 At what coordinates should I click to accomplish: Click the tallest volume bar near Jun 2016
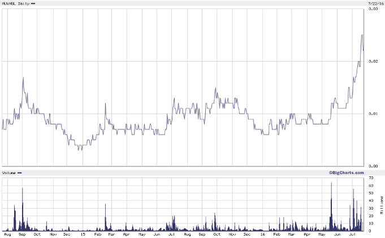tap(331, 184)
